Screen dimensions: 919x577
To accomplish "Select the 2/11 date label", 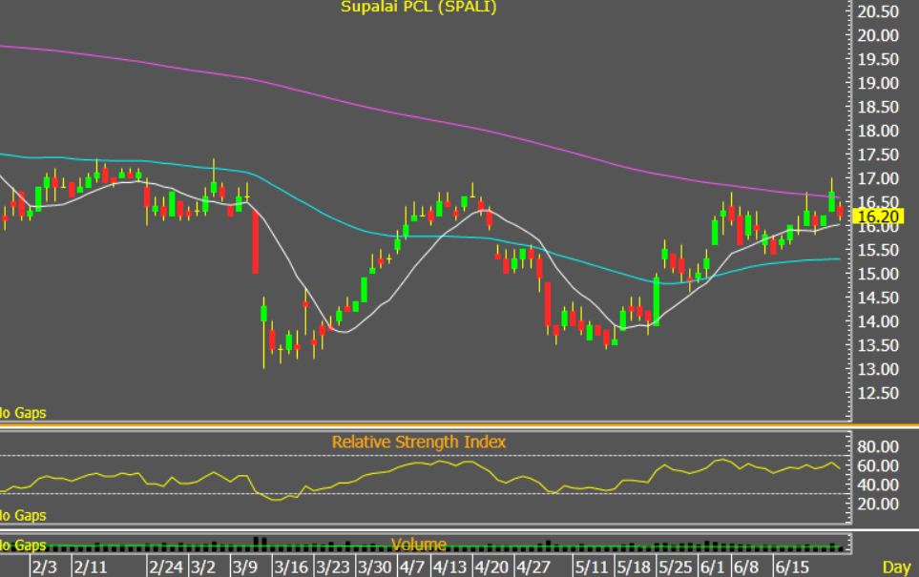I will pos(91,567).
